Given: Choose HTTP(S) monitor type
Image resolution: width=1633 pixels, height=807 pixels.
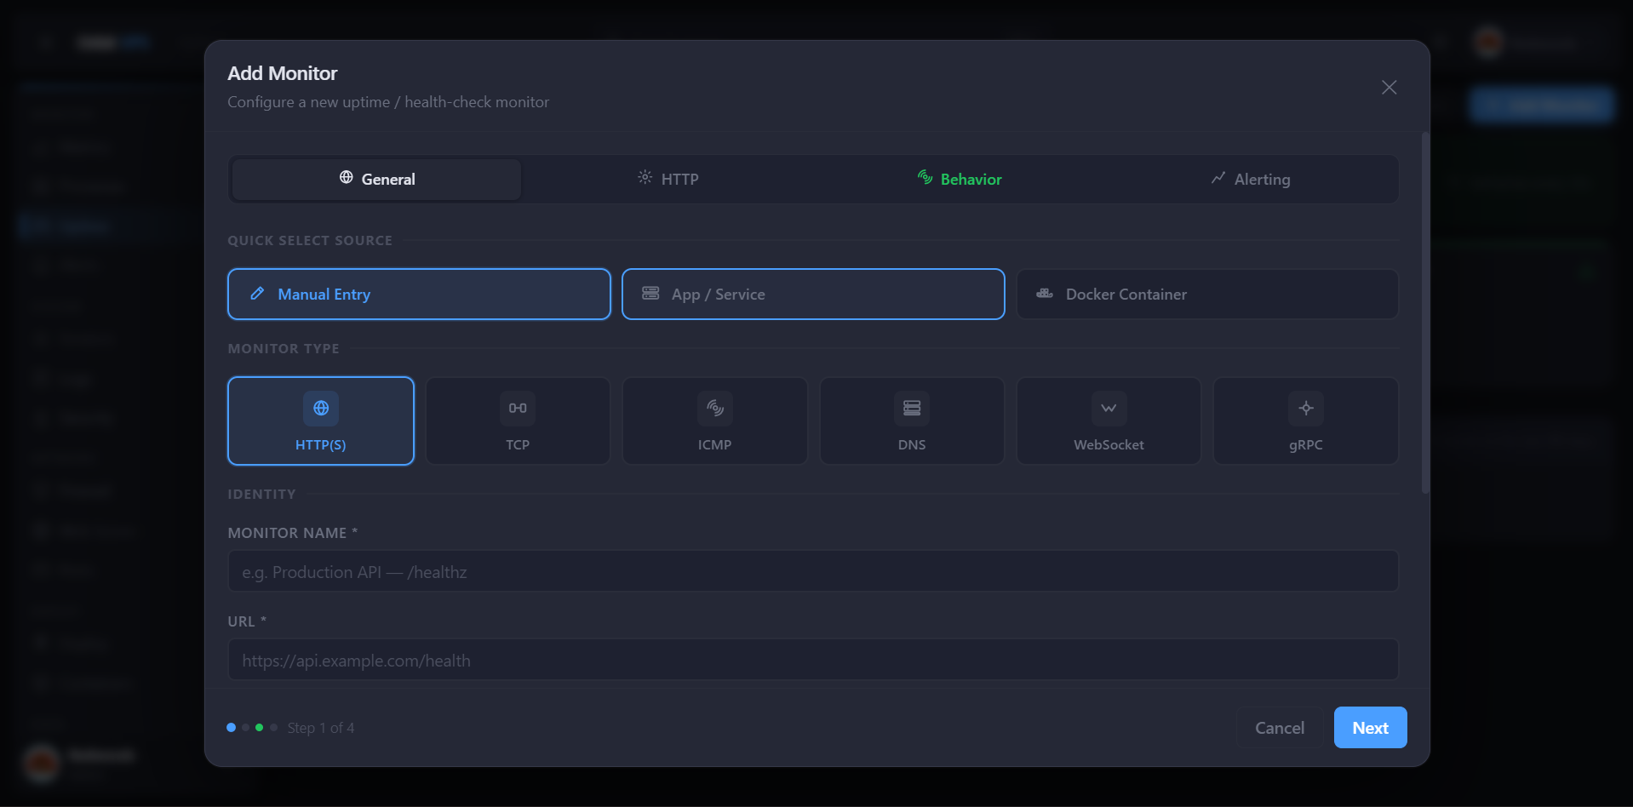Looking at the screenshot, I should pos(321,421).
